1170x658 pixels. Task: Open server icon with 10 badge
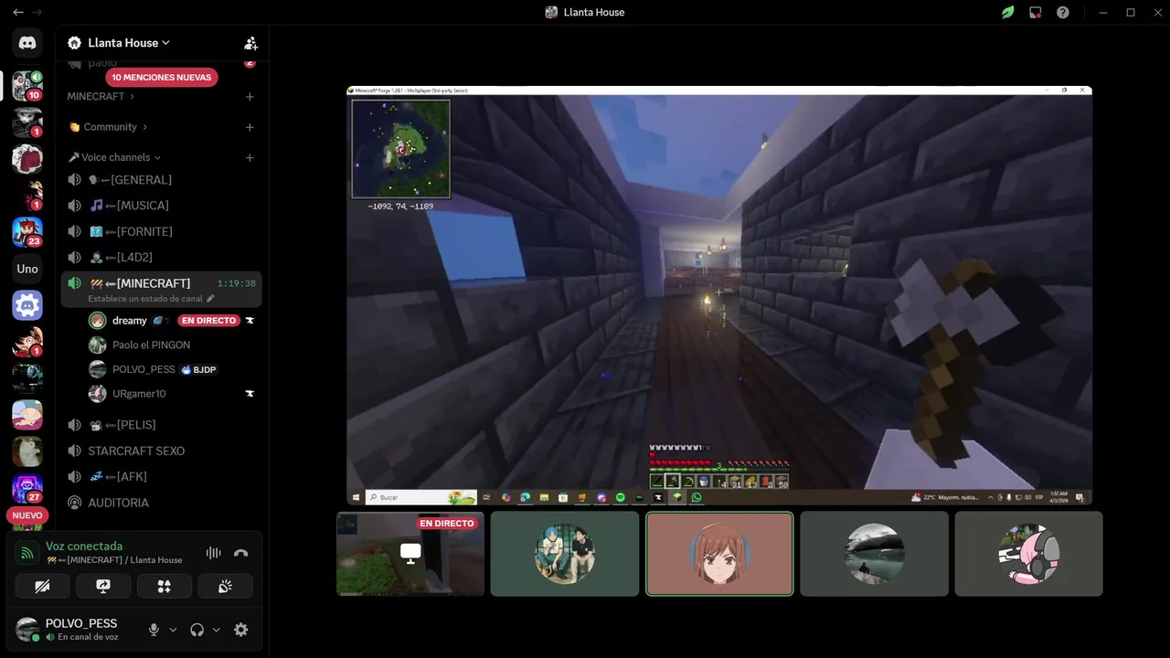[27, 86]
